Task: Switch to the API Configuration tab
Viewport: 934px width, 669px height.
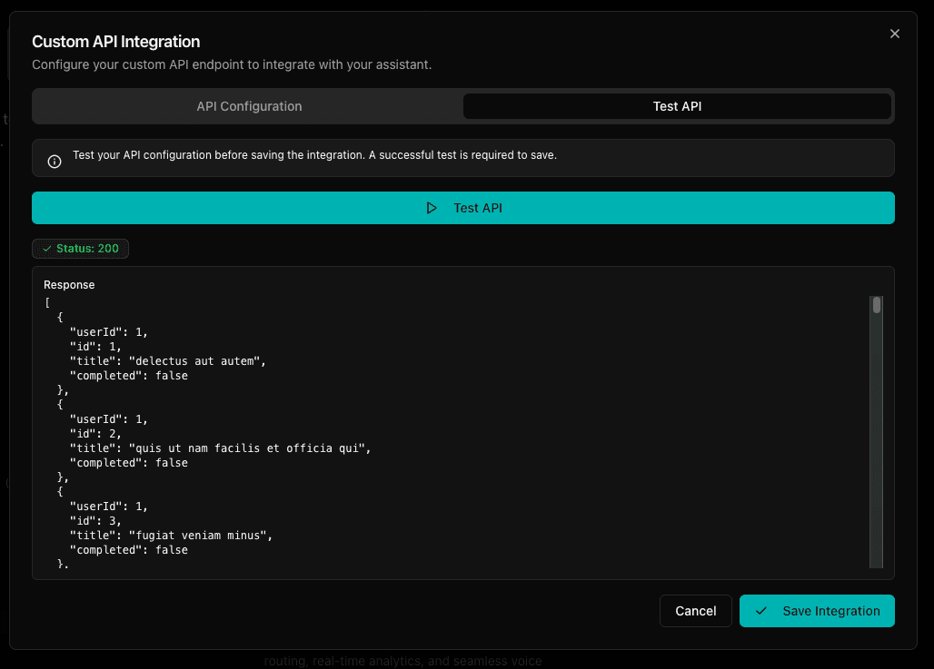Action: 248,106
